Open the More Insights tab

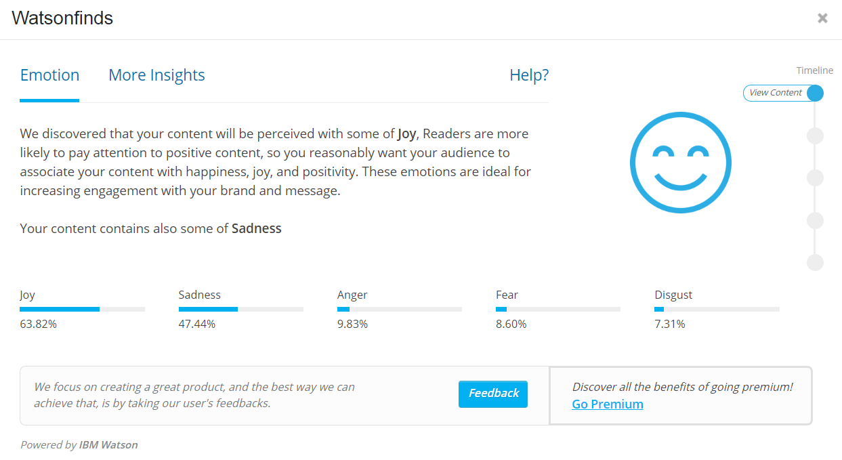coord(156,75)
